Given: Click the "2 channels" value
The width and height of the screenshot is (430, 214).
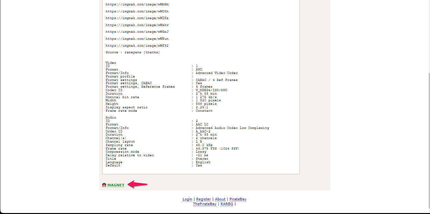Looking at the screenshot, I should [206, 138].
